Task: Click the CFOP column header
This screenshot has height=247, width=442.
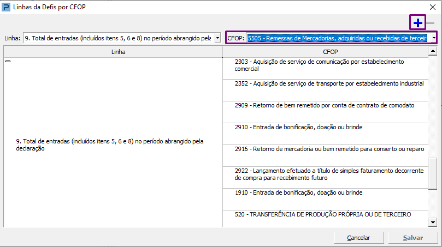Action: tap(326, 52)
